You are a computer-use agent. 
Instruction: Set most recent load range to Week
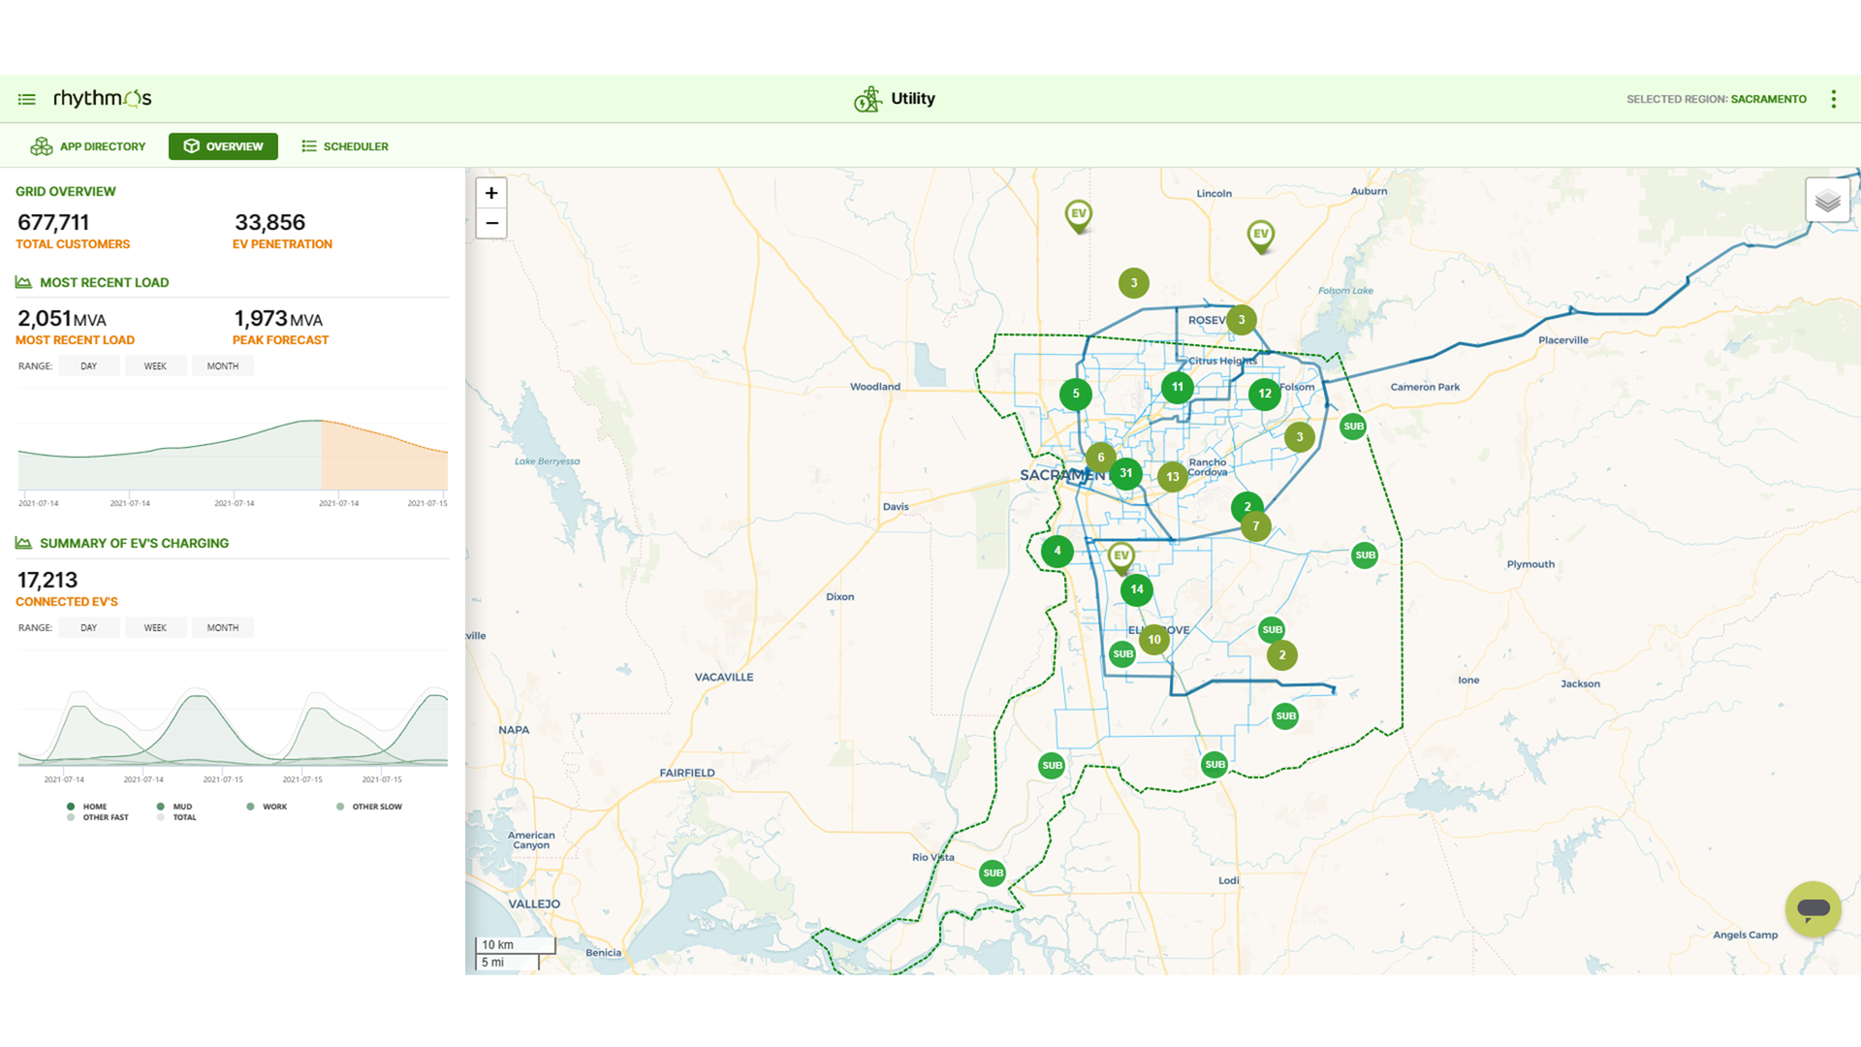click(155, 366)
